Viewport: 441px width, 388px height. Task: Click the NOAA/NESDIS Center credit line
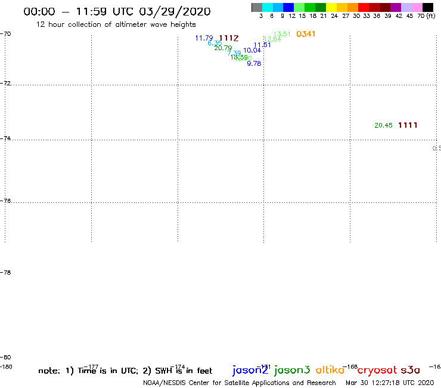point(240,383)
